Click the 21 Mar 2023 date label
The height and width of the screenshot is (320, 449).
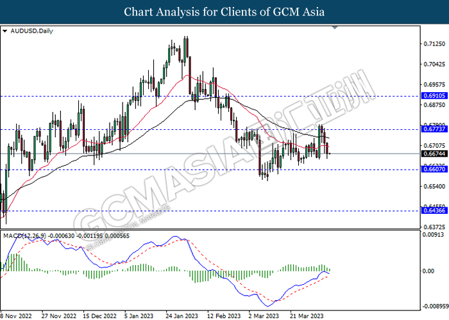tap(307, 316)
